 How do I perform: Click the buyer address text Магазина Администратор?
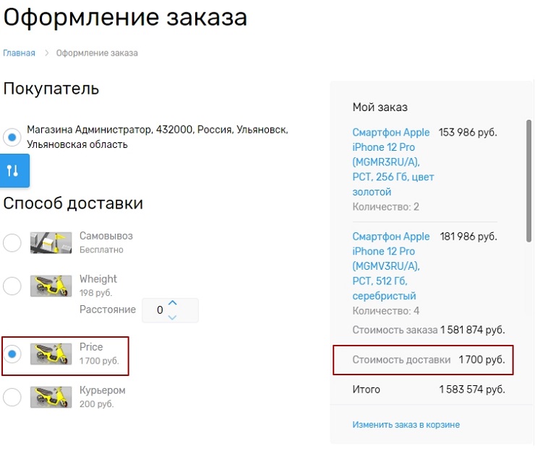pos(158,137)
